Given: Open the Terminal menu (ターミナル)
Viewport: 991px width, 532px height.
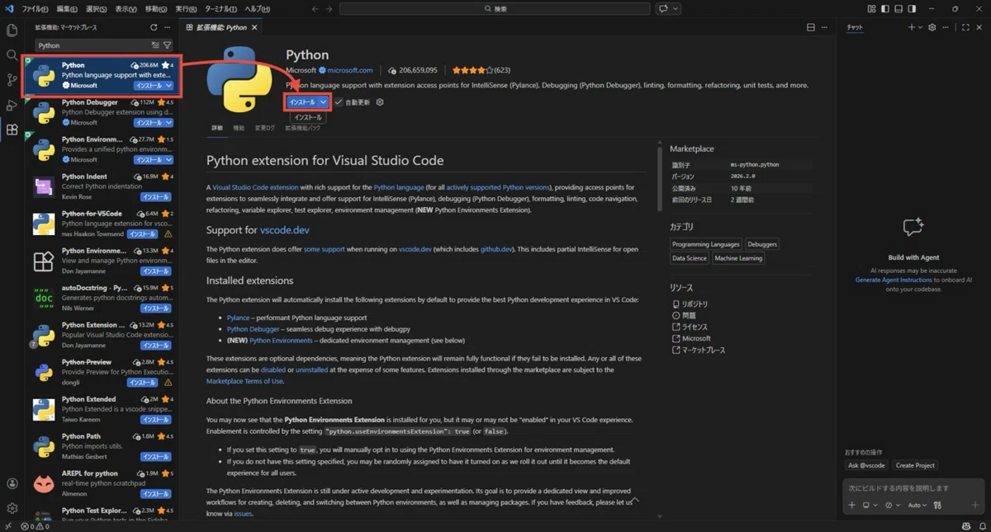Looking at the screenshot, I should (x=220, y=8).
